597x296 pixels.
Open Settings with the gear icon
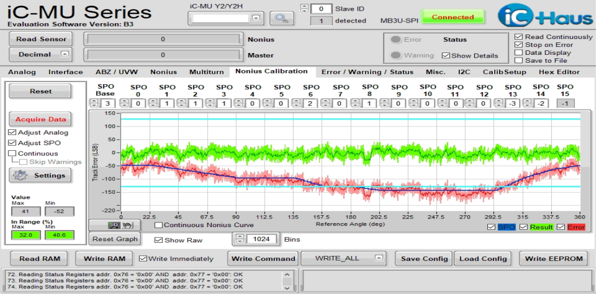40,175
